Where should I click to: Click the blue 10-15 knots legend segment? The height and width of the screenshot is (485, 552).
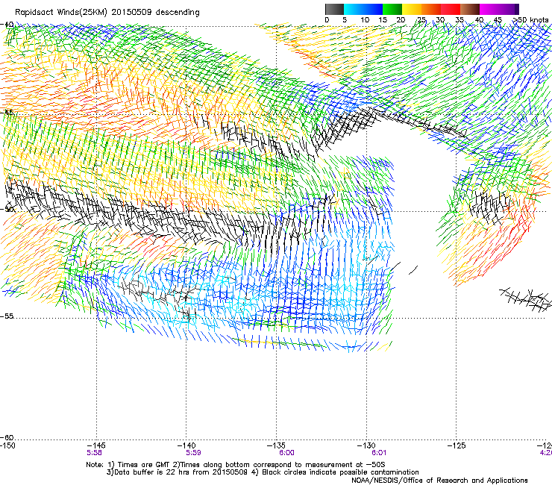pyautogui.click(x=373, y=9)
